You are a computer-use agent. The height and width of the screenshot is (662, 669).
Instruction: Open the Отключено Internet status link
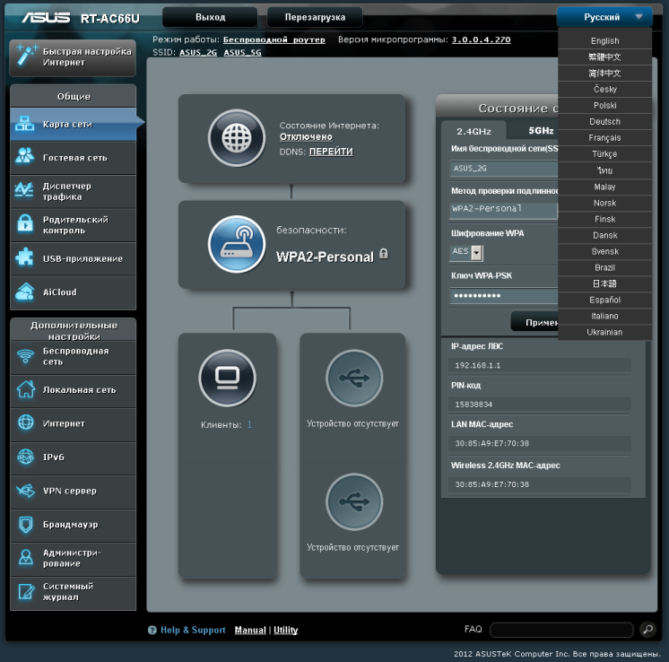tap(306, 137)
